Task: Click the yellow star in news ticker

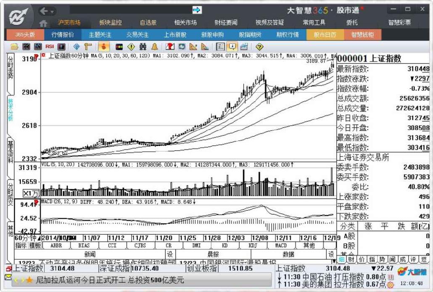Action: click(x=29, y=280)
